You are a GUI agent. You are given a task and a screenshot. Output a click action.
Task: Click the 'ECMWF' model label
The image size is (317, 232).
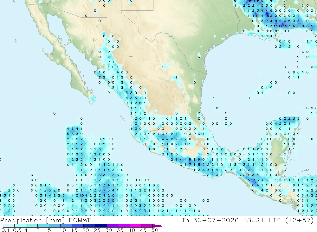click(80, 220)
